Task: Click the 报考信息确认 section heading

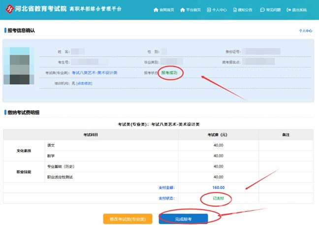Action: tap(21, 31)
